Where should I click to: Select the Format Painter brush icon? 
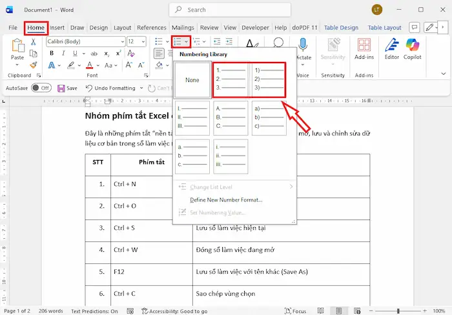tap(34, 65)
